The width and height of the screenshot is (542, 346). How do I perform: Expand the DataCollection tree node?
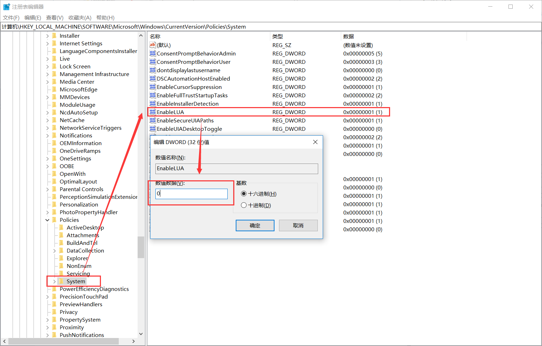coord(54,250)
